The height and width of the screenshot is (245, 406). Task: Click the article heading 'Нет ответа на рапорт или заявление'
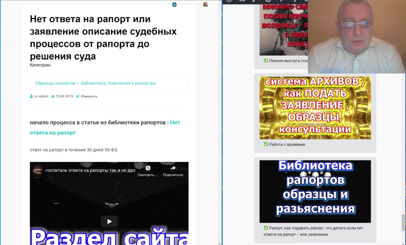[x=103, y=38]
